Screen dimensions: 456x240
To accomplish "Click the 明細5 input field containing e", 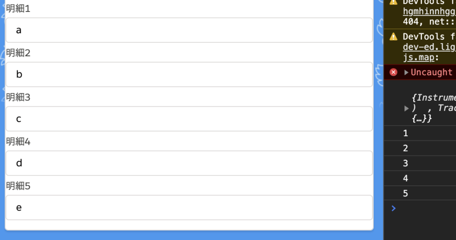I will pyautogui.click(x=189, y=207).
